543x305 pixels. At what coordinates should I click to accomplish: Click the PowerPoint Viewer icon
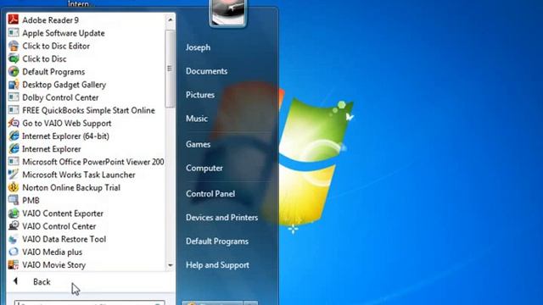[14, 162]
